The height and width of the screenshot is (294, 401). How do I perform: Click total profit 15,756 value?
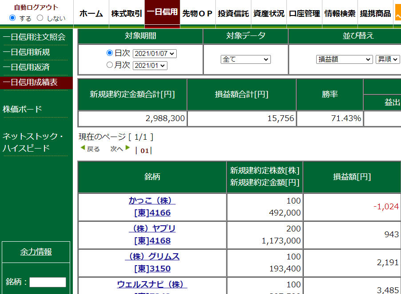(281, 118)
